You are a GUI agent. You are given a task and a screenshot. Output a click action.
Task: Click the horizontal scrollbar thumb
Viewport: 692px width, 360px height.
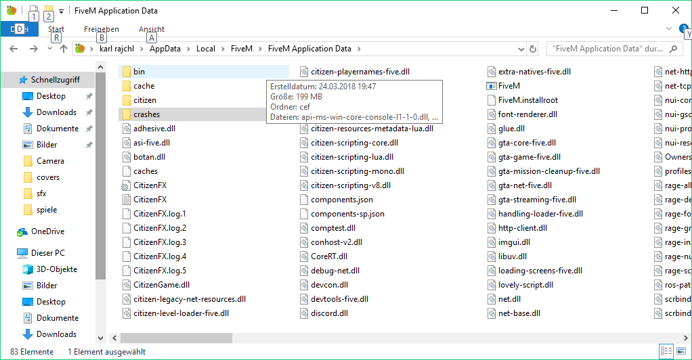coord(176,338)
